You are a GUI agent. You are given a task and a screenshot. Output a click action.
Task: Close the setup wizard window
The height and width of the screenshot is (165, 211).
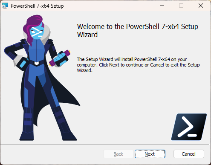coord(201,6)
